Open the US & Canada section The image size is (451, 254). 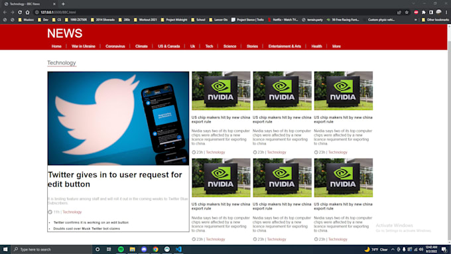point(169,46)
